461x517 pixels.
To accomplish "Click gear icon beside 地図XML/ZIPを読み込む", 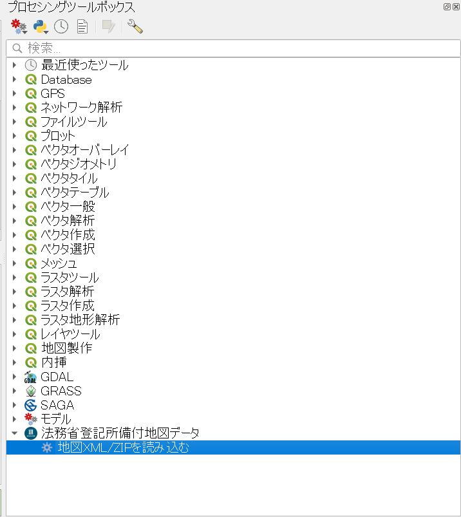I will [47, 447].
